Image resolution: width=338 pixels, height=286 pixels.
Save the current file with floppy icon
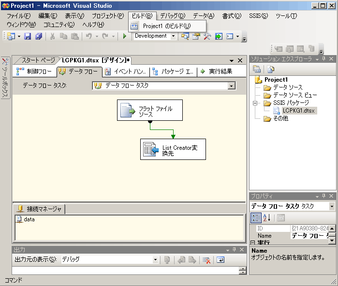(x=28, y=36)
